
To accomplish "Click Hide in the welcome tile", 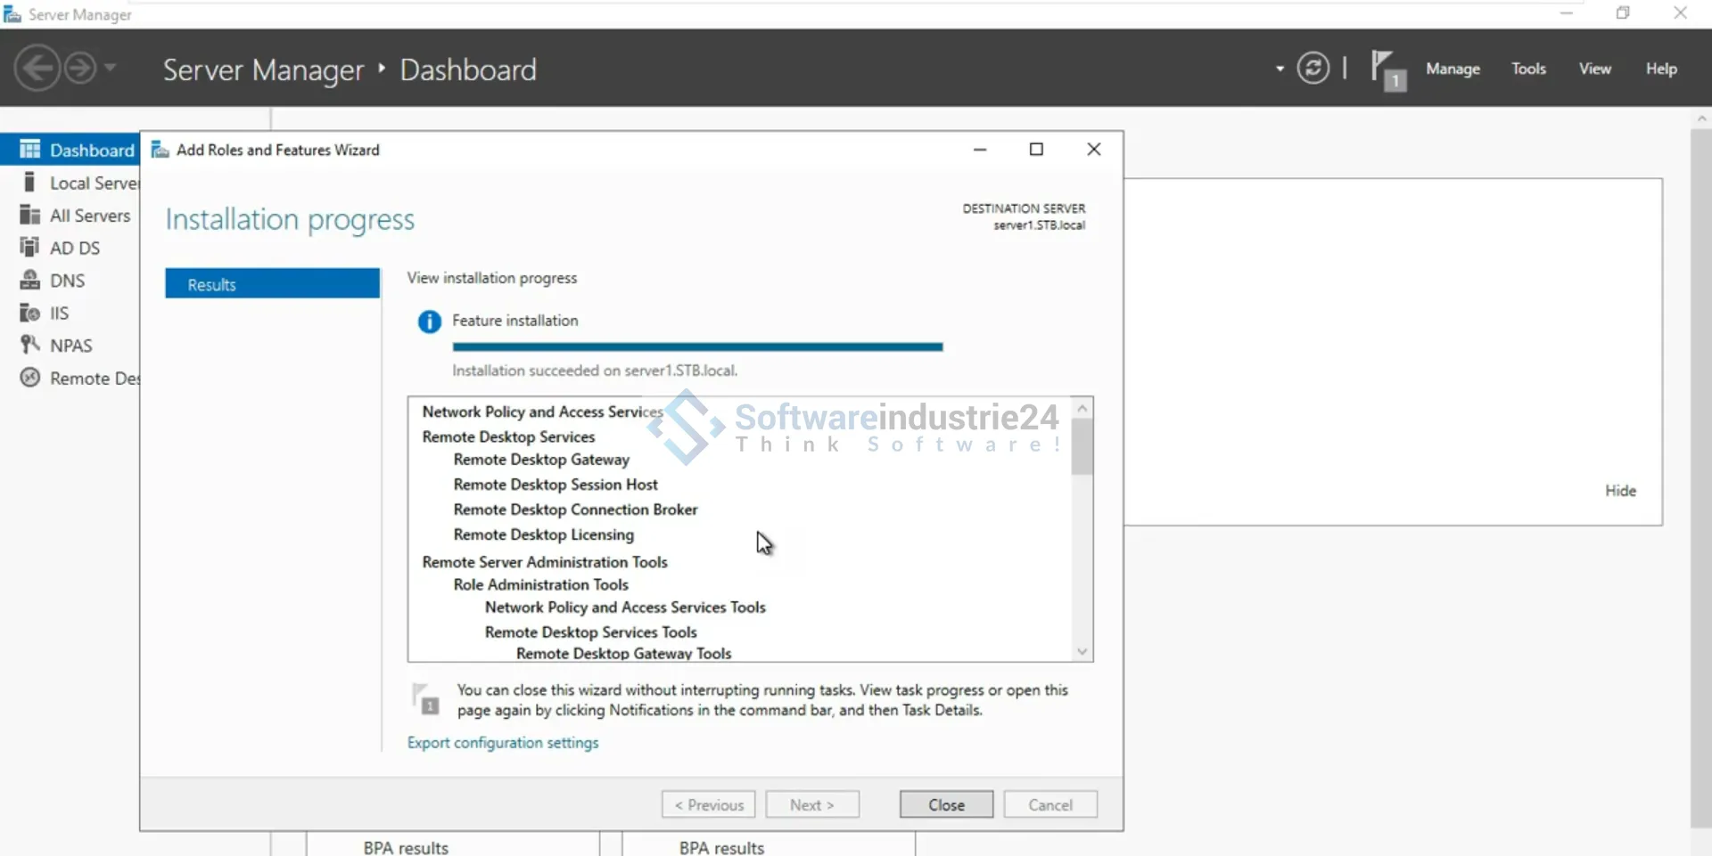I will pos(1620,491).
